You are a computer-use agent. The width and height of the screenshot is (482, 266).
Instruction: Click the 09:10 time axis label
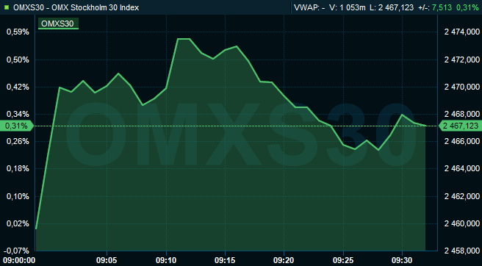pyautogui.click(x=166, y=260)
